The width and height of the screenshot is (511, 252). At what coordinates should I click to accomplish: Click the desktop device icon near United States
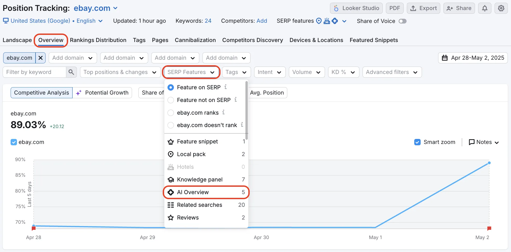6,21
